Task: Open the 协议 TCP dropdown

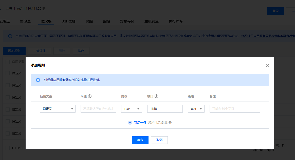Action: pyautogui.click(x=132, y=109)
